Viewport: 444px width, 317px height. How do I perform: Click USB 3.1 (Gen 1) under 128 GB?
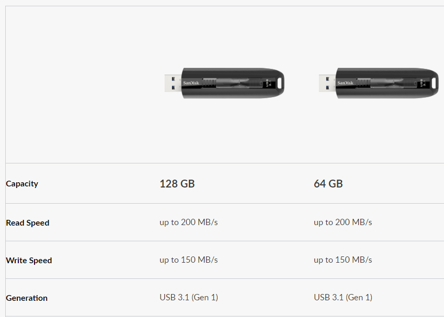pyautogui.click(x=189, y=298)
